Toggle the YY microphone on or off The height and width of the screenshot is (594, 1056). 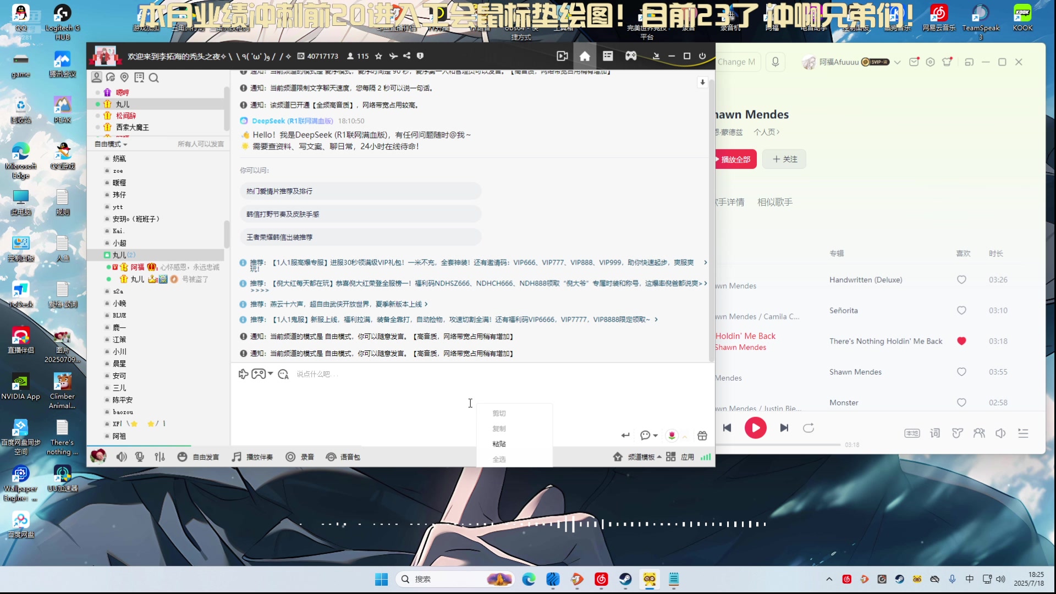(x=140, y=457)
